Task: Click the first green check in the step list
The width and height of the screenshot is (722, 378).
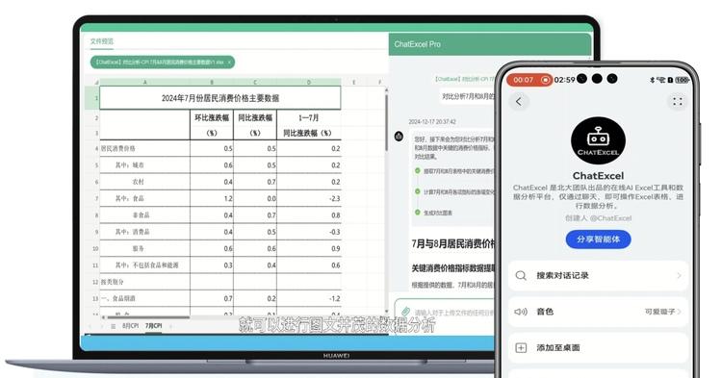Action: coord(418,170)
